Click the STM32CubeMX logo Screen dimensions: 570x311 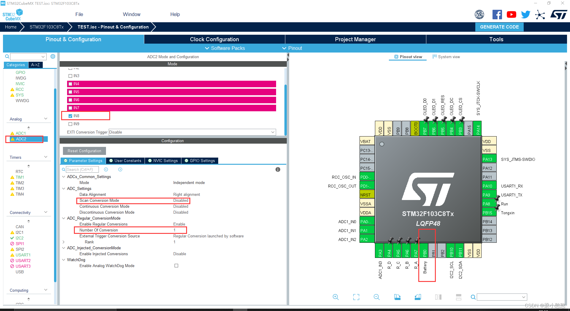[12, 15]
